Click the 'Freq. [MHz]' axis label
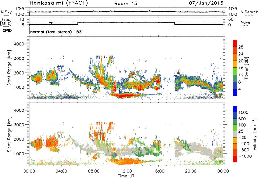Image resolution: width=258 pixels, height=178 pixels. click(6, 22)
